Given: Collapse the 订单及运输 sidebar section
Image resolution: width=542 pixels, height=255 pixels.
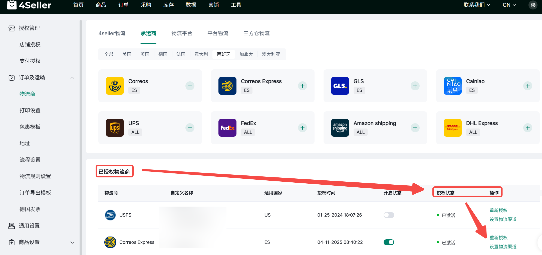Looking at the screenshot, I should pyautogui.click(x=72, y=78).
